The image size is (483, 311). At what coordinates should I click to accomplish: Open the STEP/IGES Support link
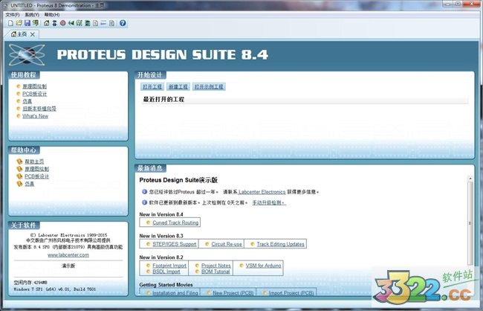click(175, 244)
